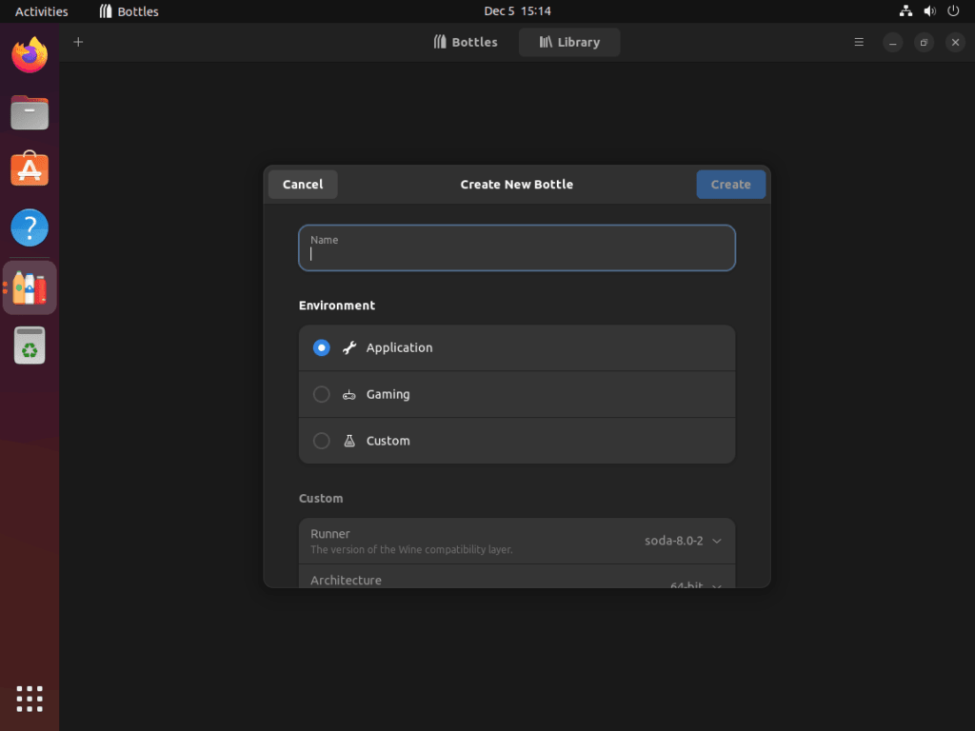Click the plus icon to add a bottle
975x731 pixels.
click(x=78, y=42)
